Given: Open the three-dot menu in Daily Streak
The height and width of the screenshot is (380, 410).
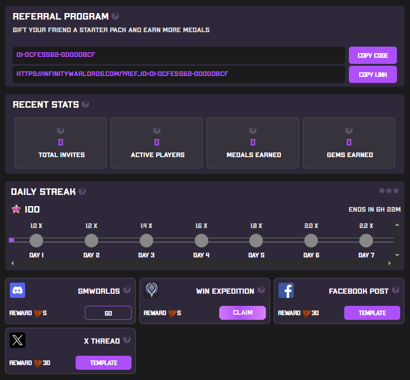Looking at the screenshot, I should pos(389,191).
